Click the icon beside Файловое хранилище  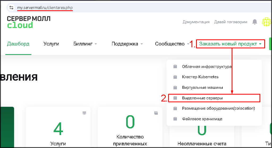(x=175, y=119)
